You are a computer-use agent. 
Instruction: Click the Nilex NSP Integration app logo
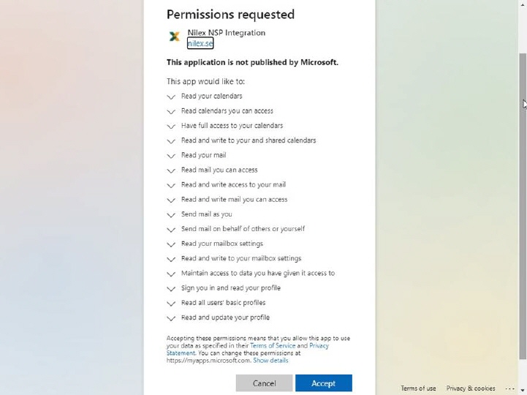(x=174, y=36)
